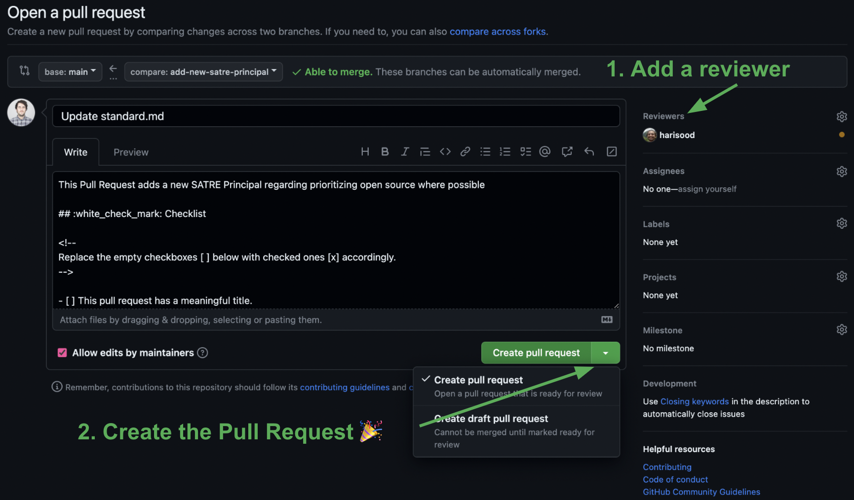Image resolution: width=854 pixels, height=500 pixels.
Task: Insert a code snippet with the brackets icon
Action: point(445,152)
